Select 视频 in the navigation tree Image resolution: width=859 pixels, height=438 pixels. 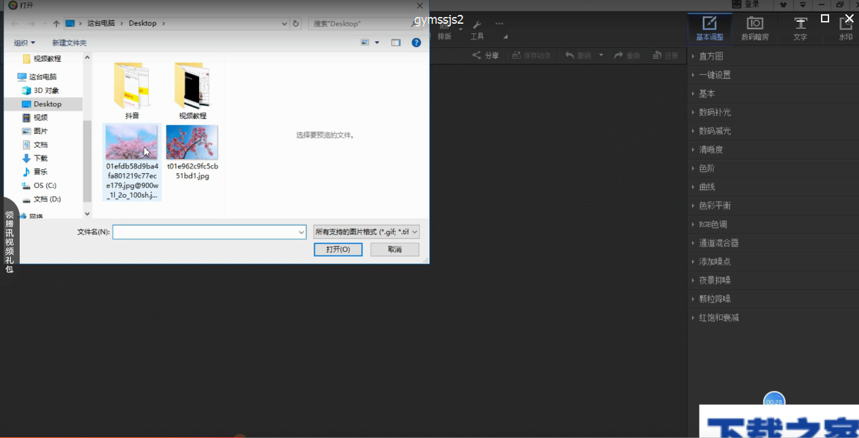pos(41,117)
